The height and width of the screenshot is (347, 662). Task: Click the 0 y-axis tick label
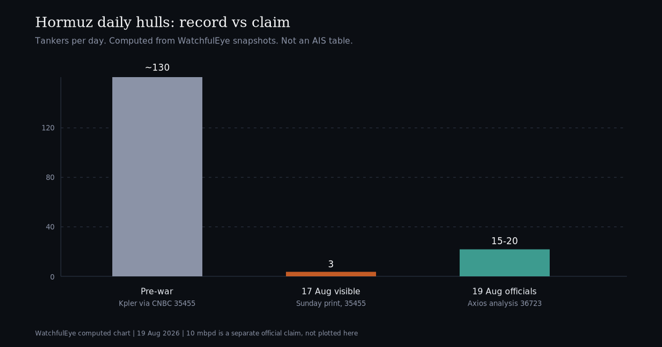point(52,276)
